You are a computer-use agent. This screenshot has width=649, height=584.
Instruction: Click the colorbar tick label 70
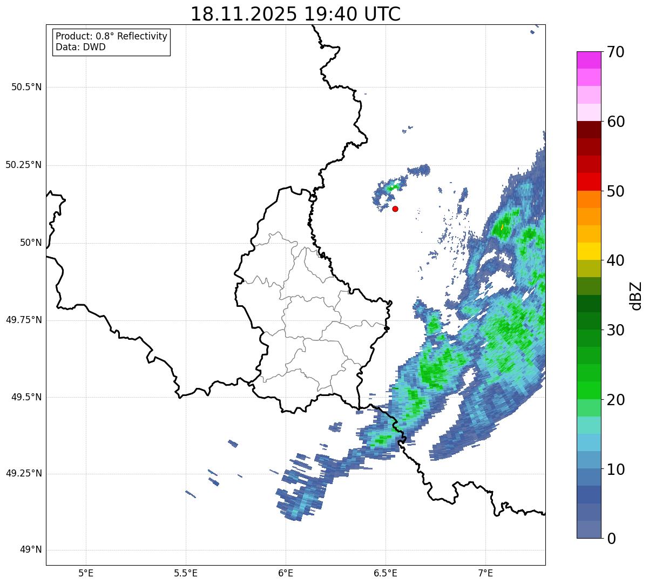616,52
